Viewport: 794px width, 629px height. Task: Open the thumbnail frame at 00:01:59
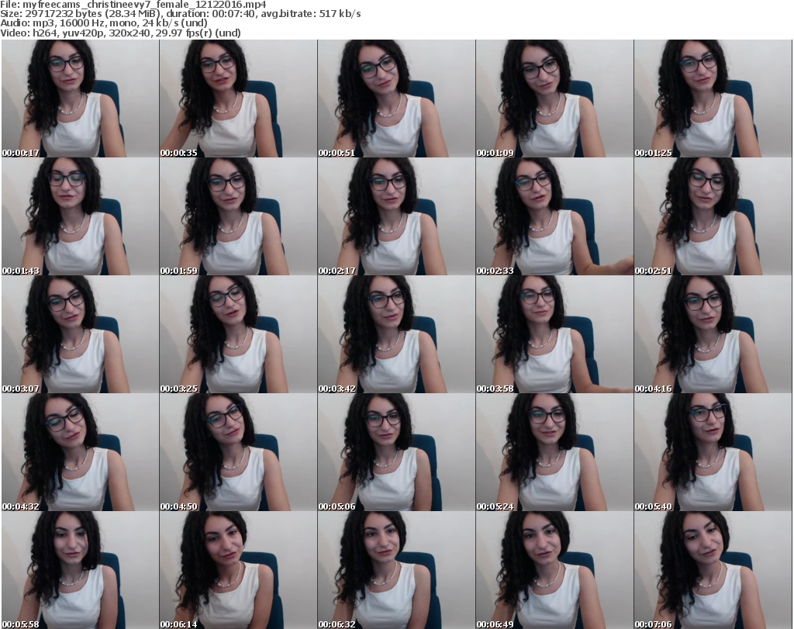(x=238, y=216)
